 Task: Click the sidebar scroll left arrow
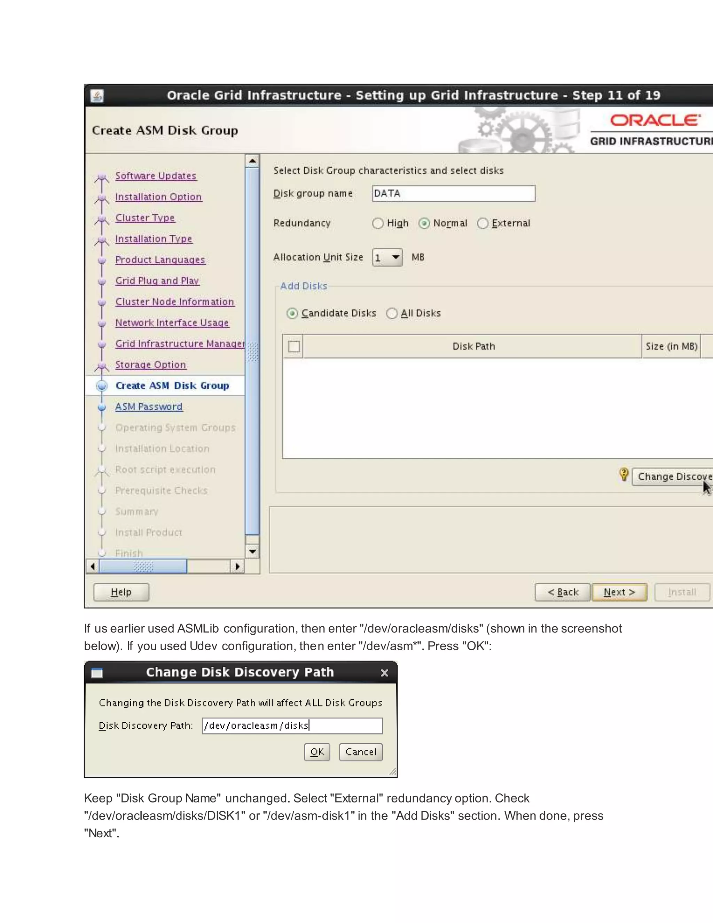pos(93,566)
